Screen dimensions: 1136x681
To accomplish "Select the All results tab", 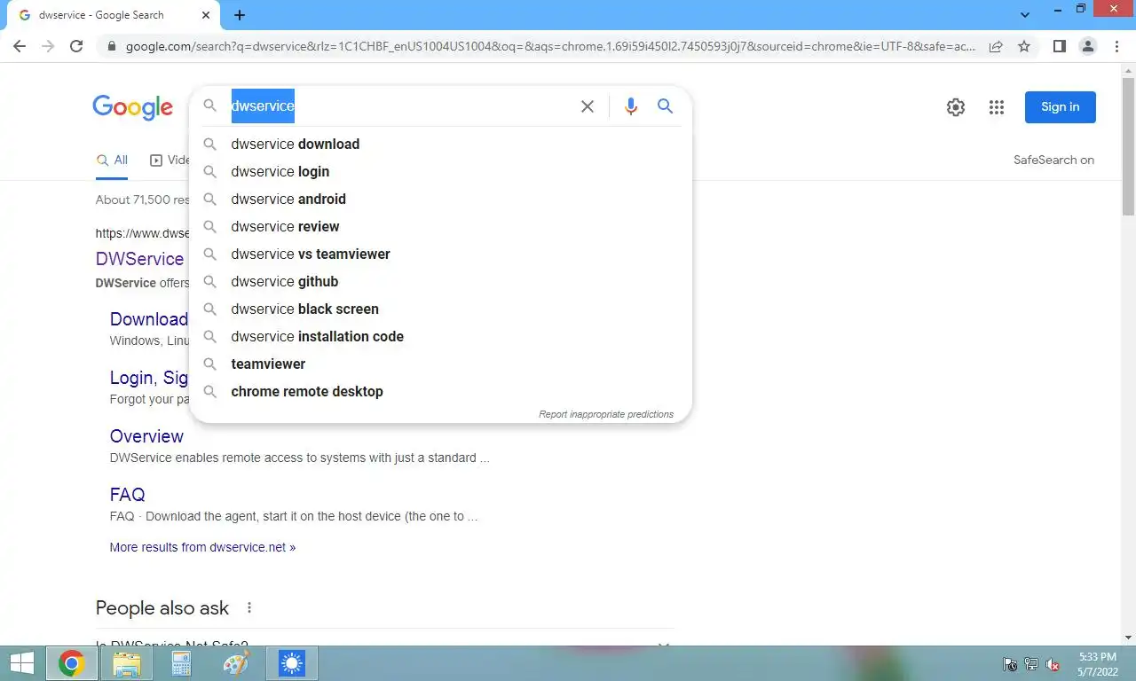I will click(112, 160).
